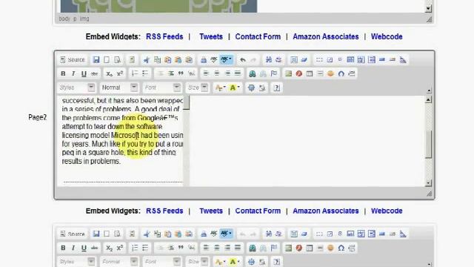Click Remove Format eraser in Page2 editor
474x267 pixels.
[x=304, y=59]
